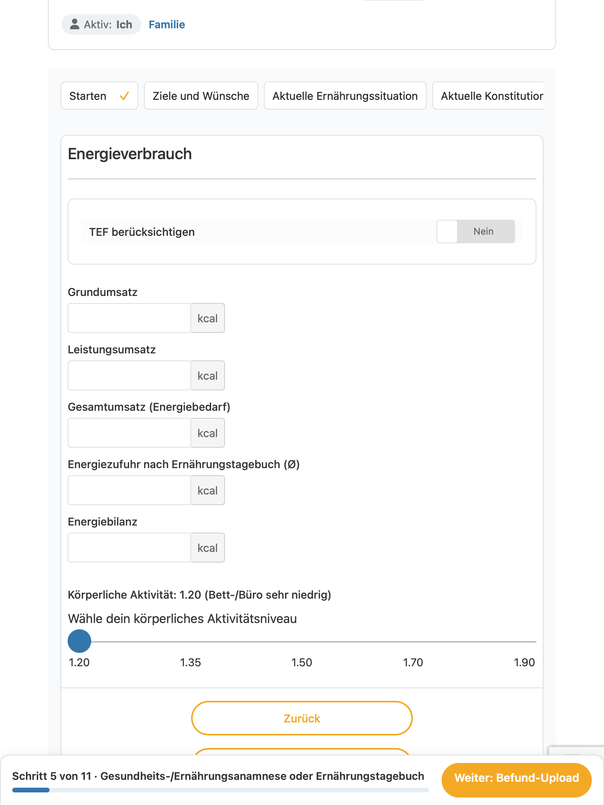Switch to Ziele und Wünsche tab
Viewport: 604px width, 805px height.
(201, 96)
